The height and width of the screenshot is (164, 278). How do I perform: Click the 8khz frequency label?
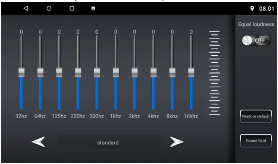[x=172, y=116]
